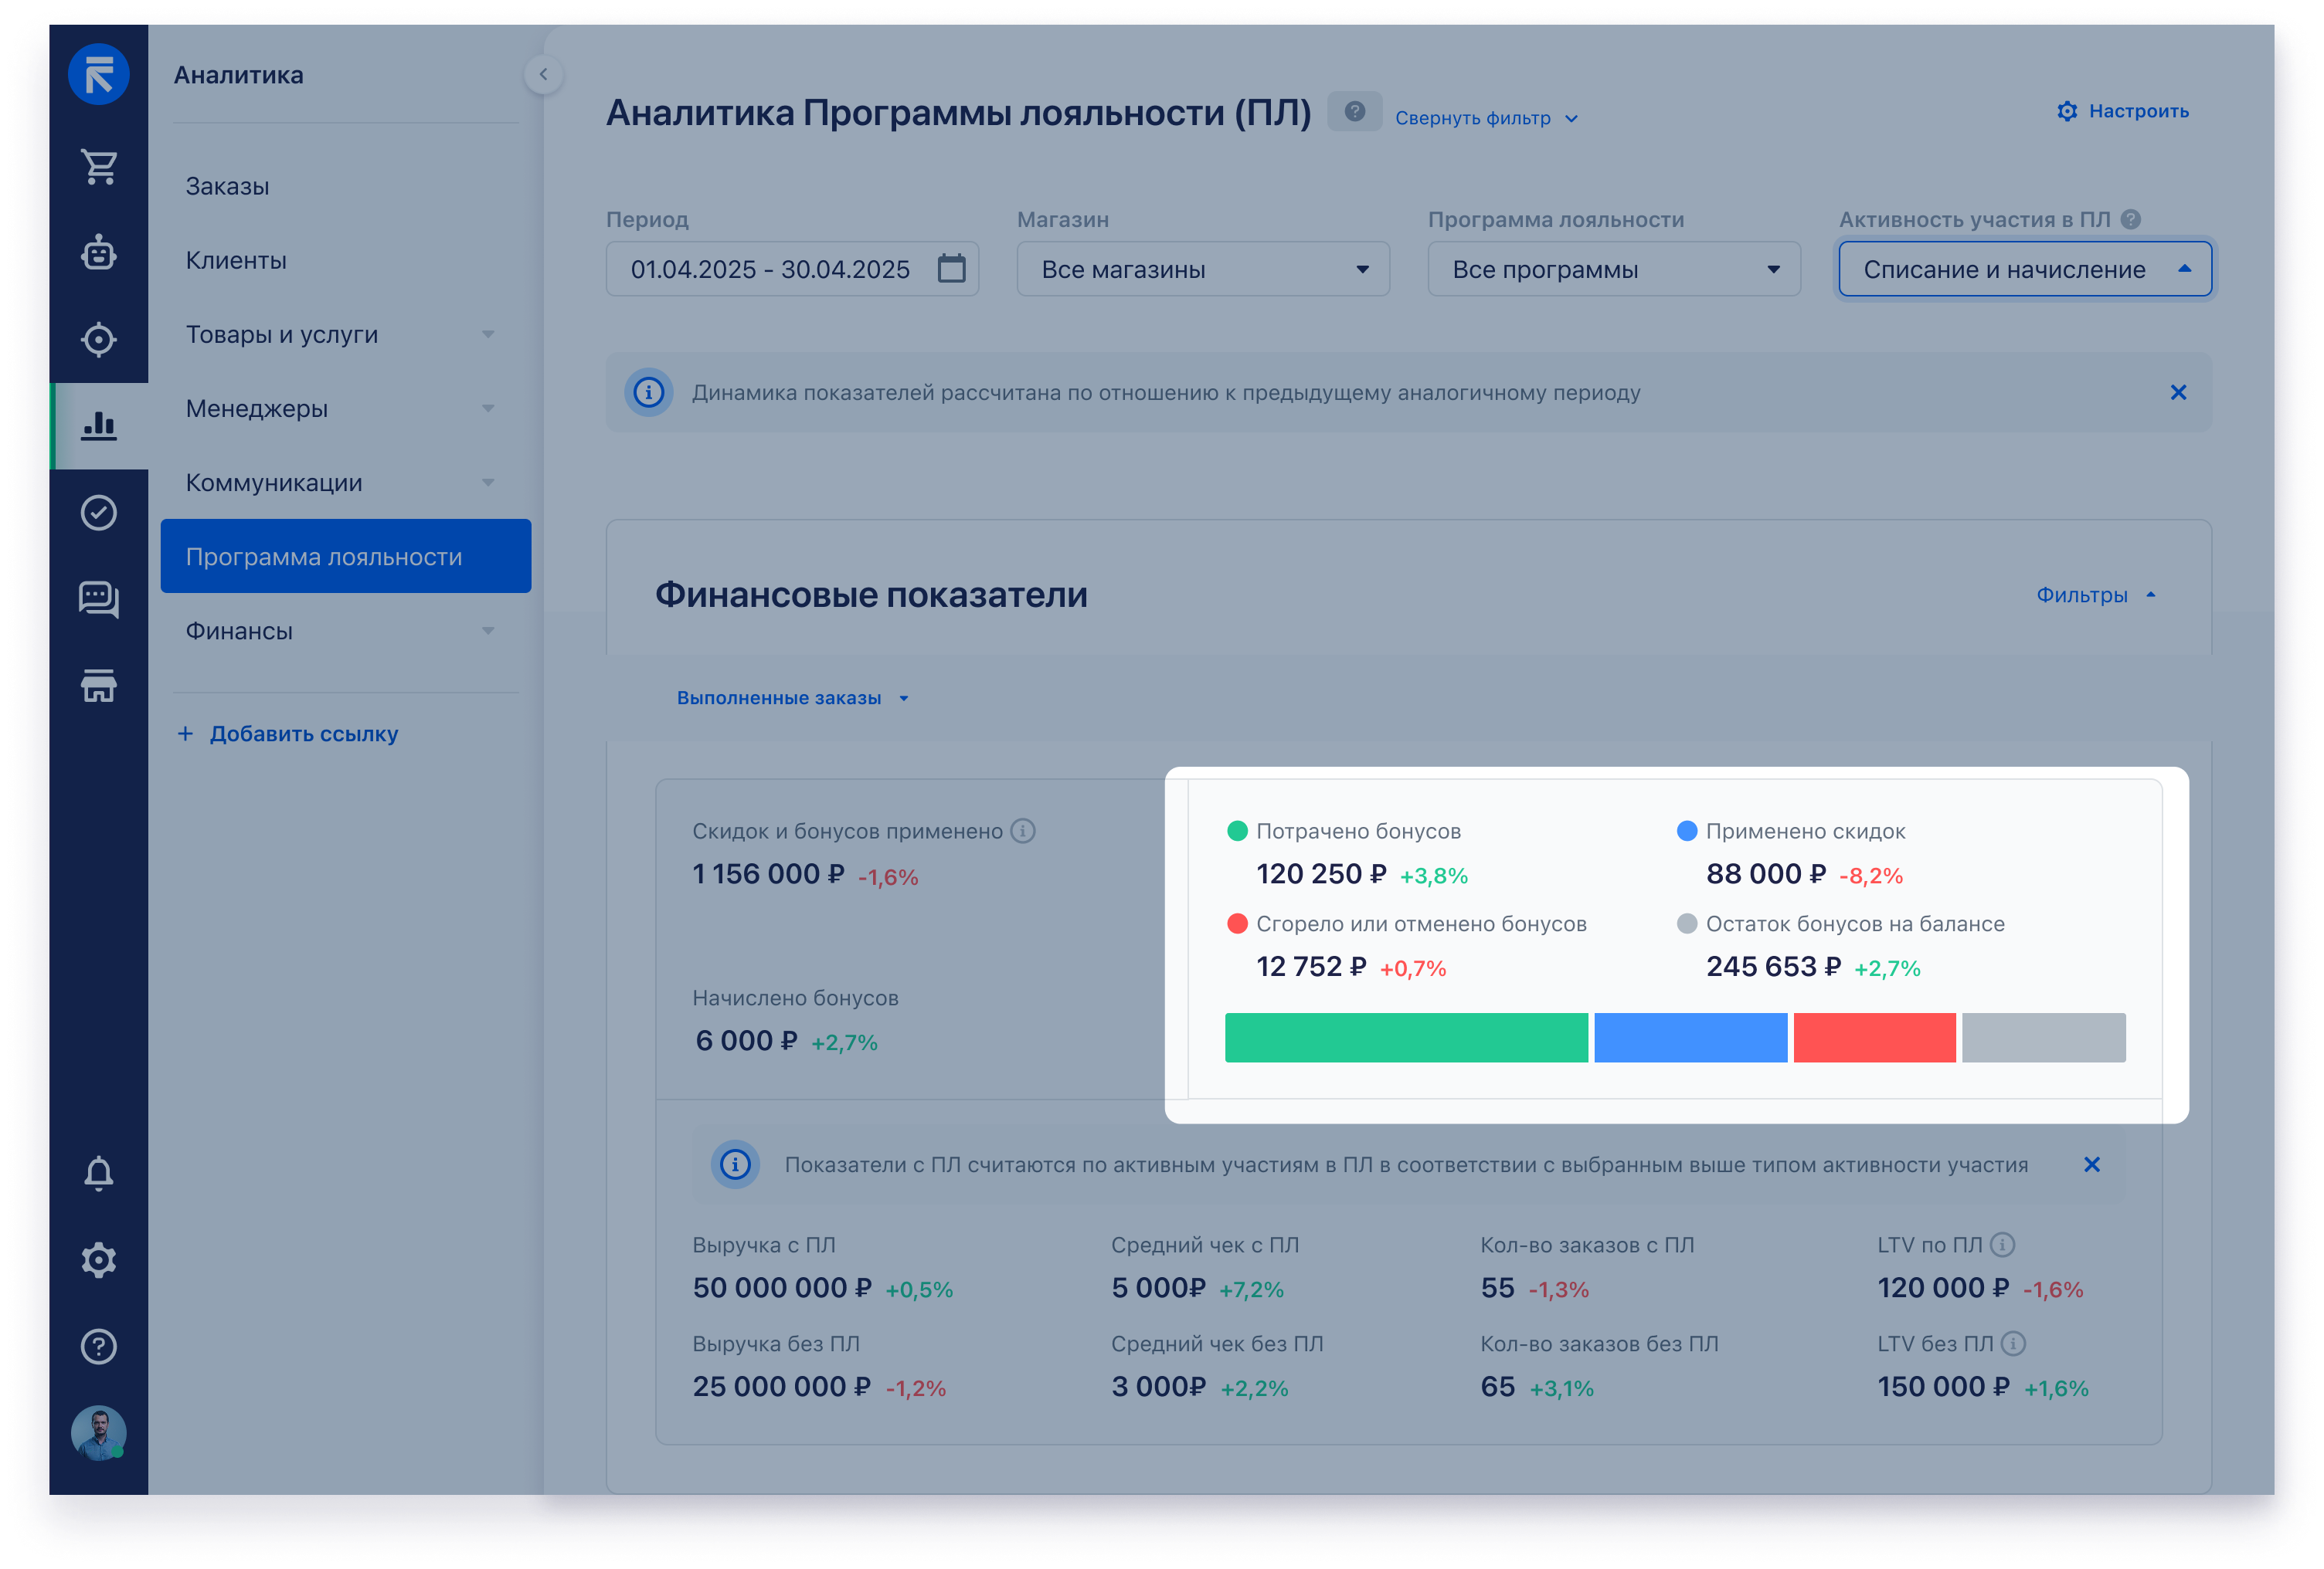The width and height of the screenshot is (2324, 1569).
Task: Collapse the Фильтры toggle
Action: pos(2095,595)
